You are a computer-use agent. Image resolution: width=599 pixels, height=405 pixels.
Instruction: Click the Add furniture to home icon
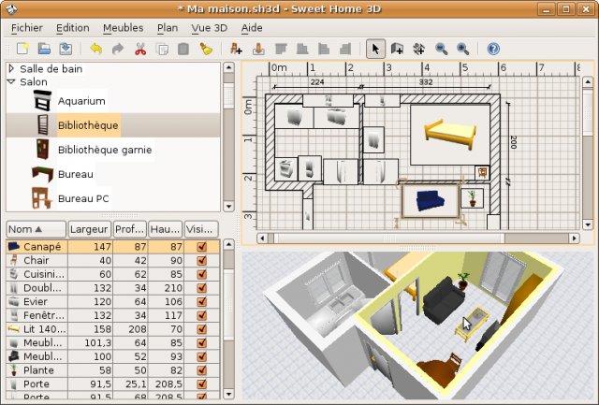pos(236,49)
